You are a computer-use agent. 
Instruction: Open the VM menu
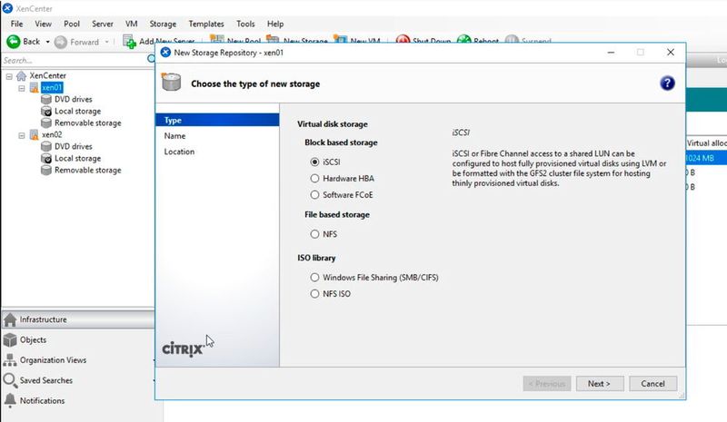(131, 24)
